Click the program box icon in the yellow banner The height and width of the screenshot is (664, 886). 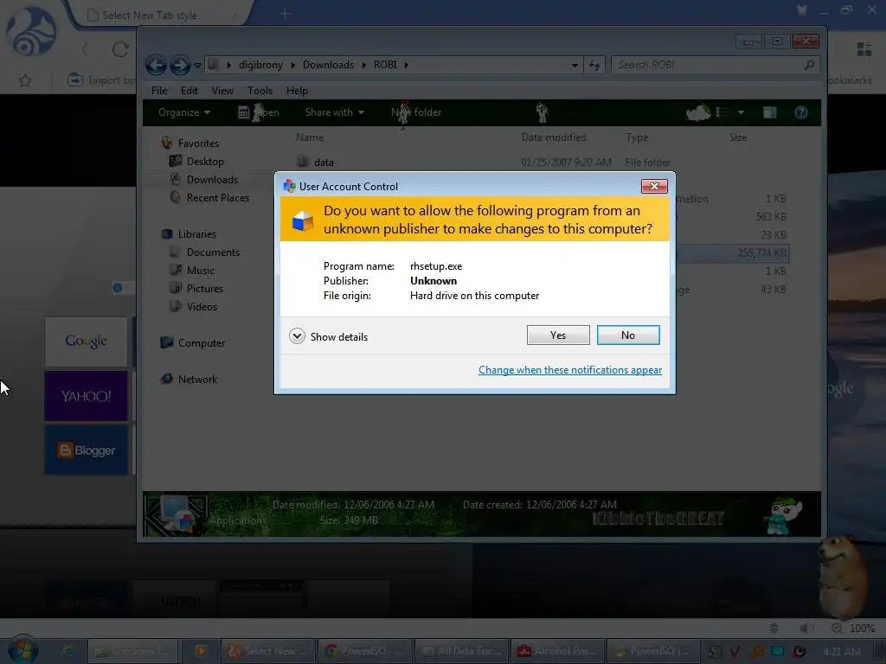pyautogui.click(x=302, y=220)
